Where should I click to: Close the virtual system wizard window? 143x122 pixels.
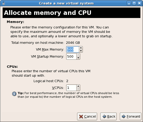(x=139, y=3)
